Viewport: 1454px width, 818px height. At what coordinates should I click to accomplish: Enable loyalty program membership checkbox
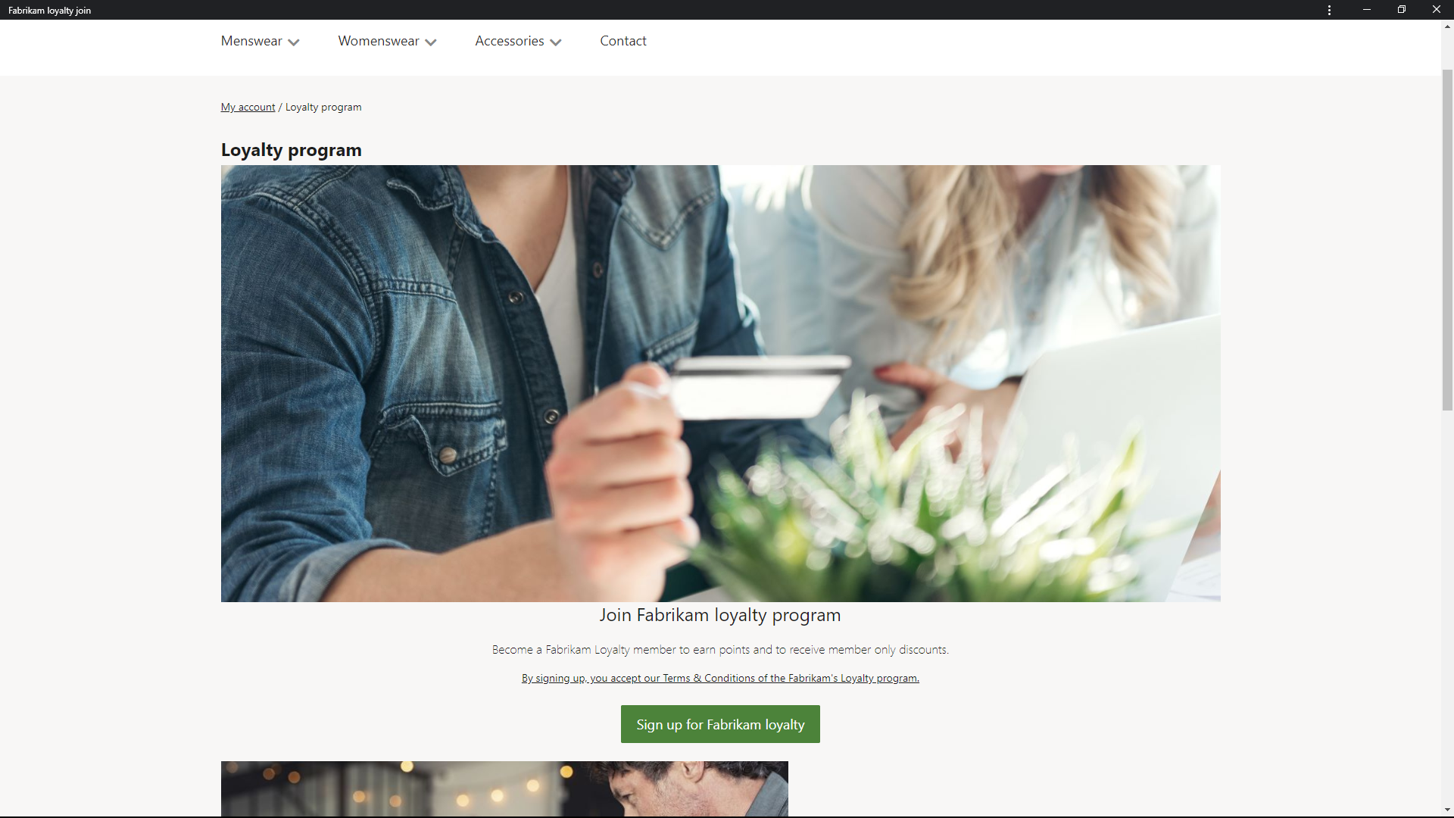pyautogui.click(x=720, y=724)
